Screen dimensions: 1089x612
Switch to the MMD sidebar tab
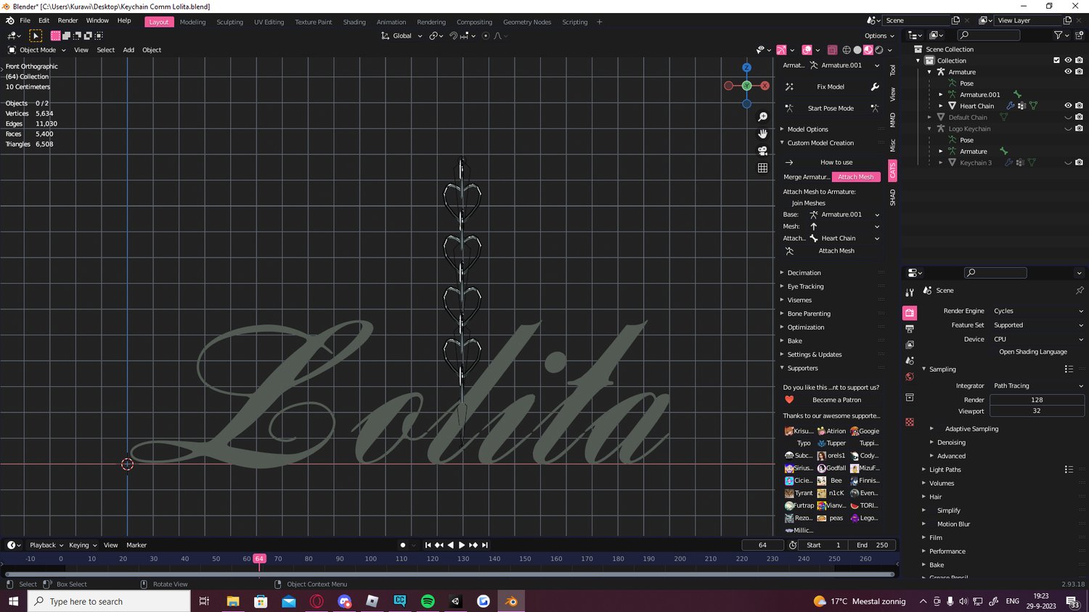[893, 119]
